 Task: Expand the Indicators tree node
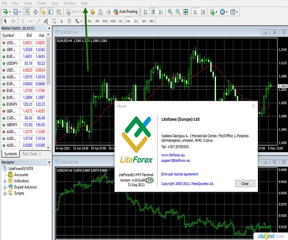click(5, 181)
